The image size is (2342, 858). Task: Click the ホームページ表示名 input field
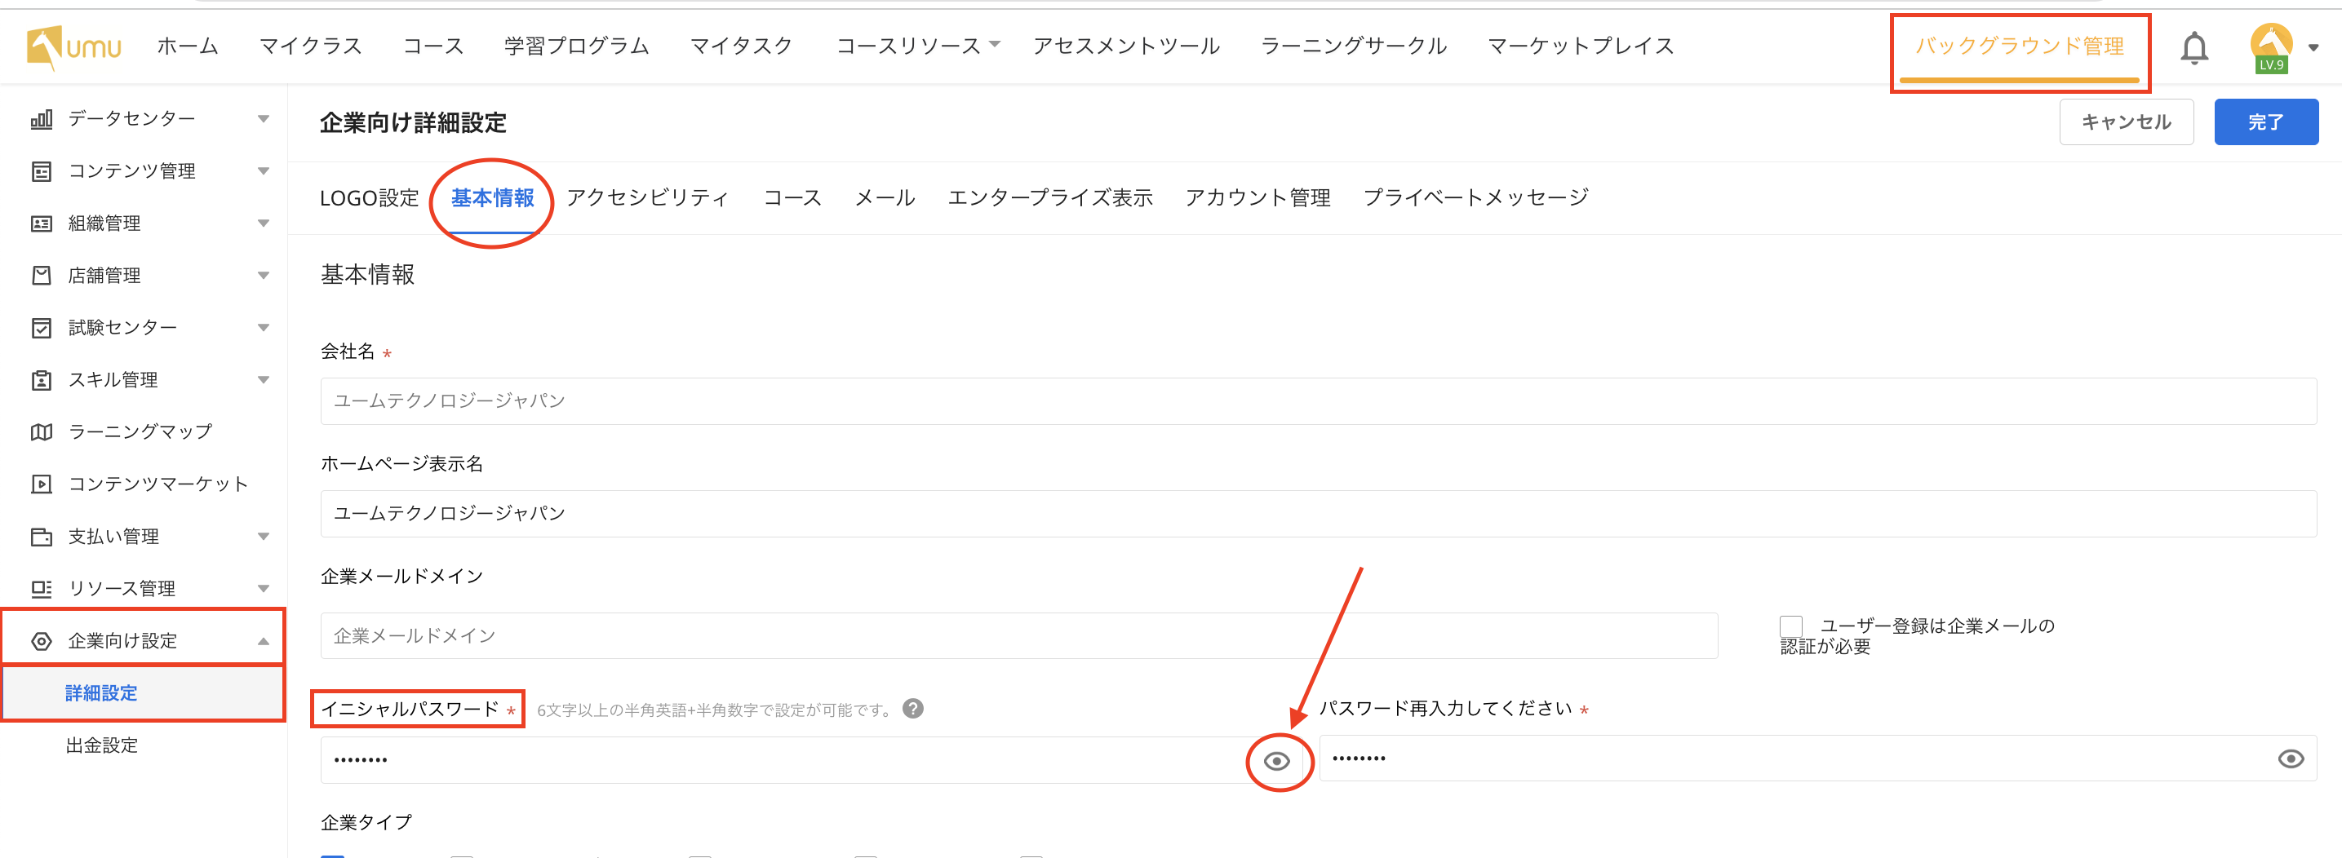click(x=1318, y=514)
